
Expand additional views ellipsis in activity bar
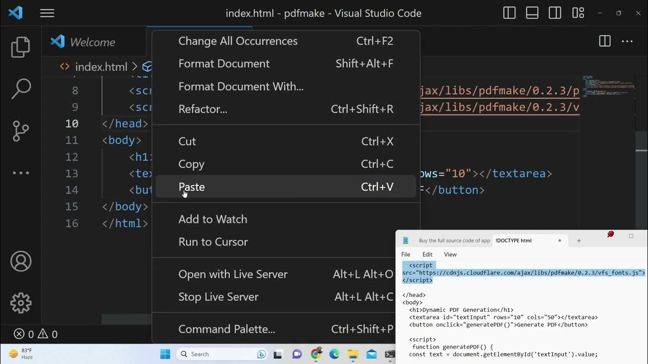tap(21, 173)
